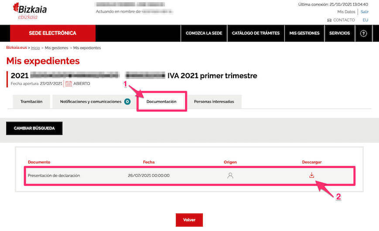Click the SEDE ELECTRÓNICA banner
379x231 pixels.
point(53,33)
